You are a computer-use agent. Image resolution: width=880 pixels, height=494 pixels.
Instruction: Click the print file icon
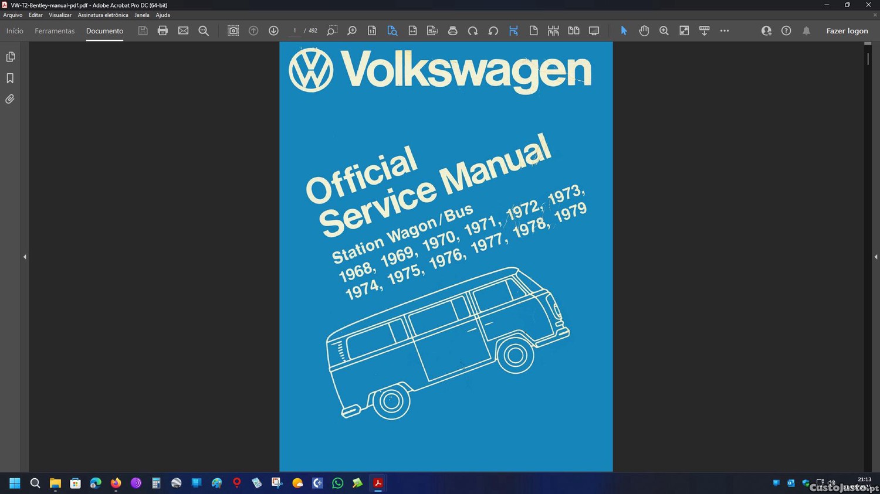coord(163,30)
